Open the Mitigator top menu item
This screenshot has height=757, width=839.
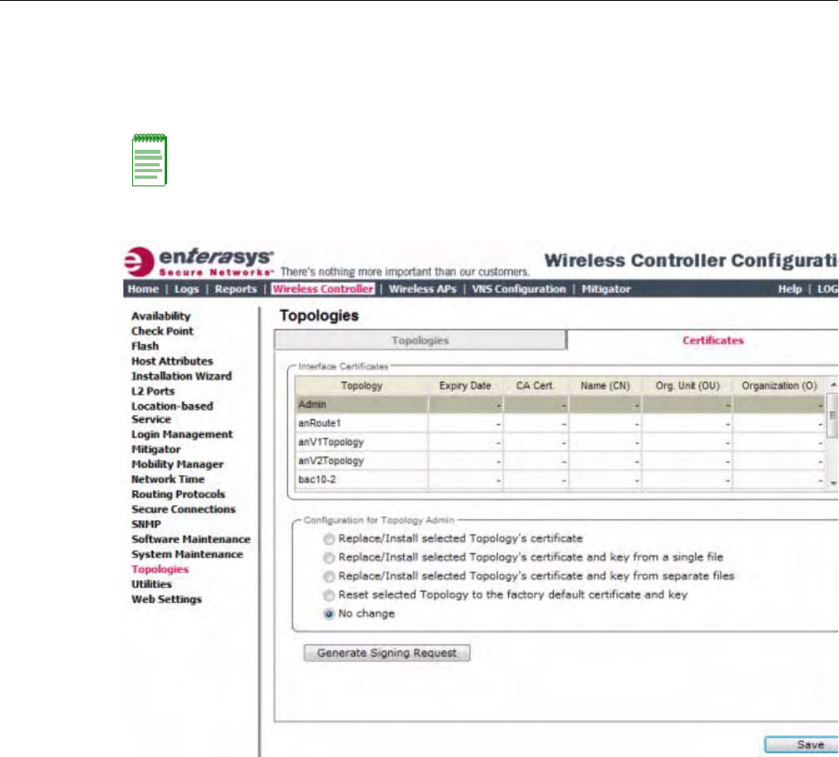606,289
